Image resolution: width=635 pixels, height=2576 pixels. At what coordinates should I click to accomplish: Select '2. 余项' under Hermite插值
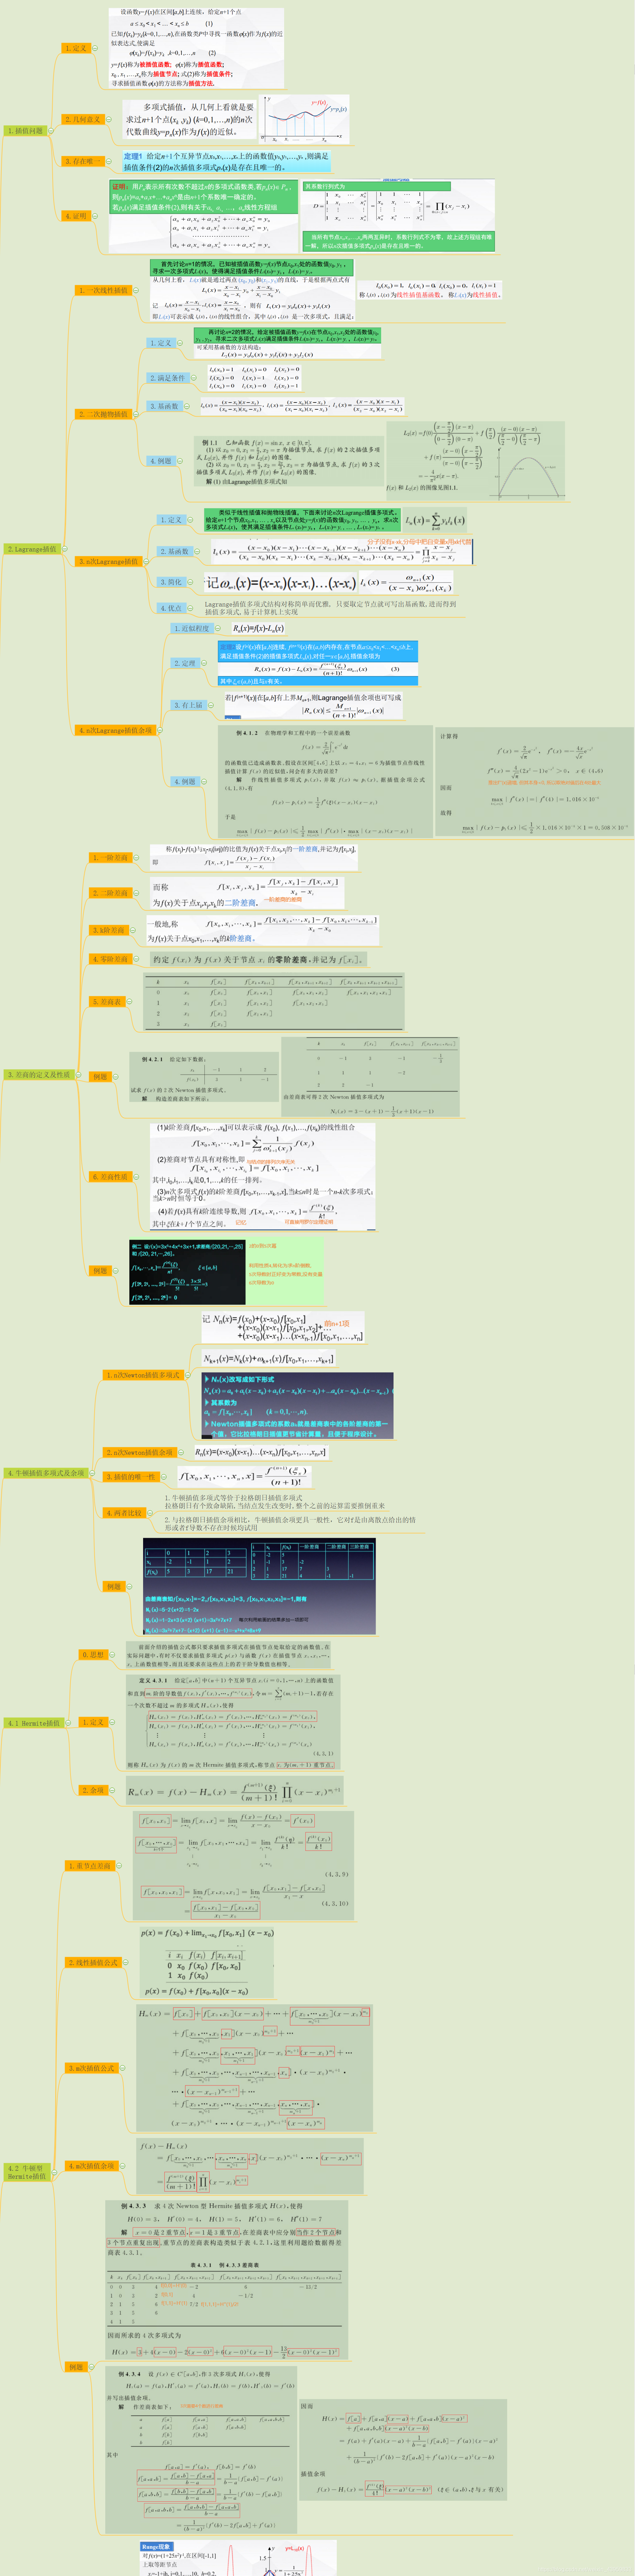point(93,1790)
